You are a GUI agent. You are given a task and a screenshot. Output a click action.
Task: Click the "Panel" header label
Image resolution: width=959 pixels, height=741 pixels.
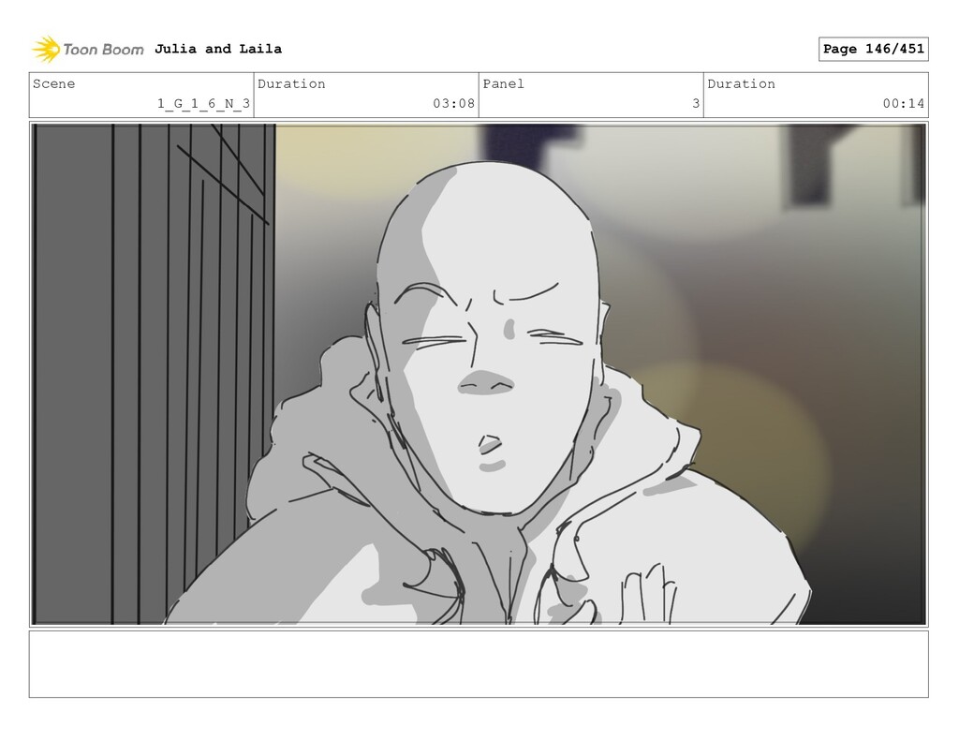point(503,83)
